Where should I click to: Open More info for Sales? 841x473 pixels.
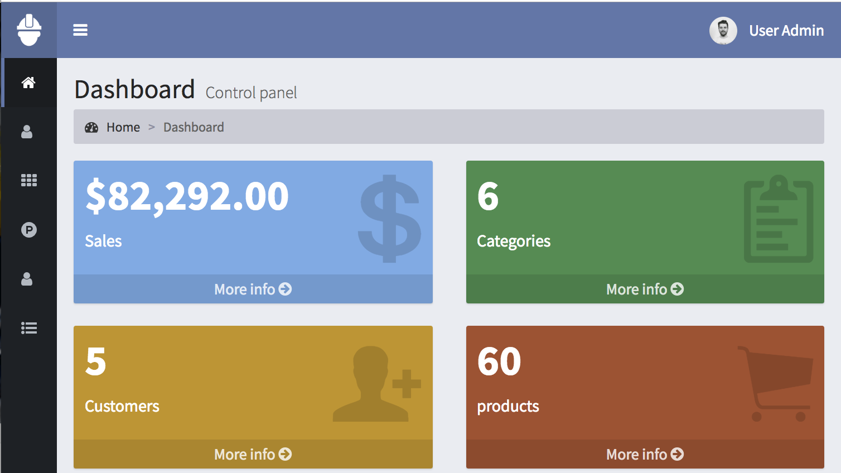tap(253, 289)
